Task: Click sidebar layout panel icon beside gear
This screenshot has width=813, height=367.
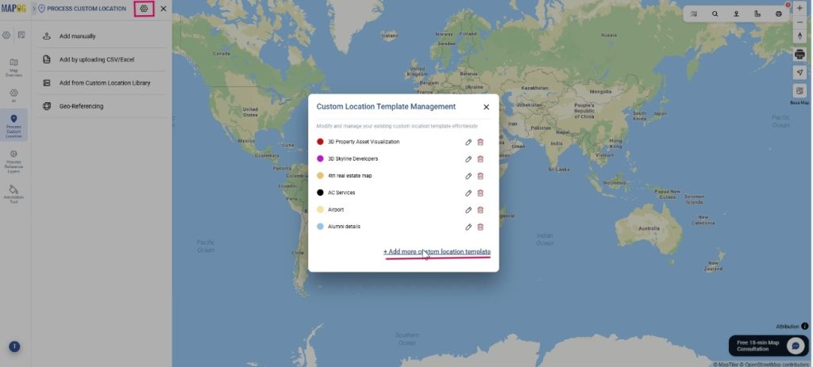Action: (x=21, y=35)
